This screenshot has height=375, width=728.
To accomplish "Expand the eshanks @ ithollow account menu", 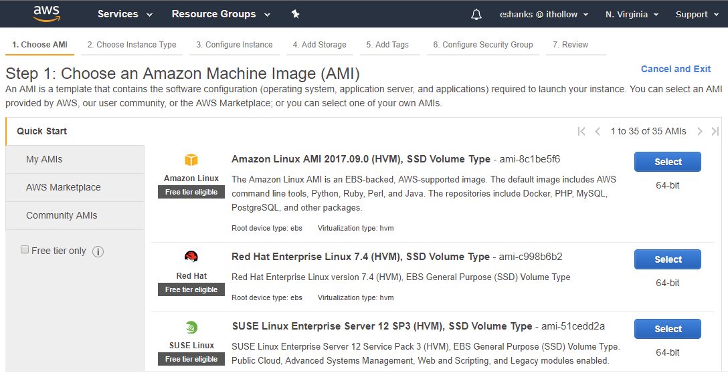I will pos(543,14).
